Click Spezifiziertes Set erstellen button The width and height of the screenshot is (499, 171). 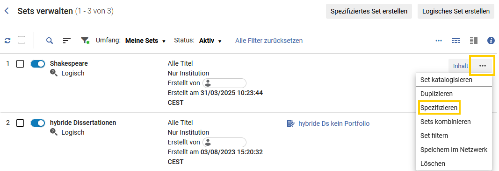369,11
